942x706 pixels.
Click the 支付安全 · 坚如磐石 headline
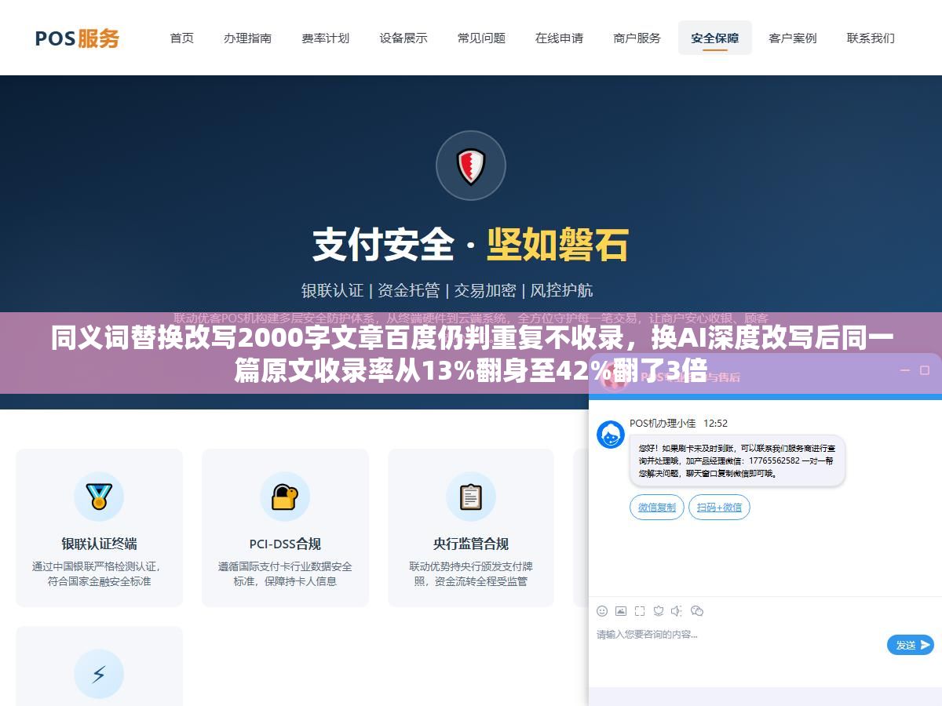[x=471, y=245]
